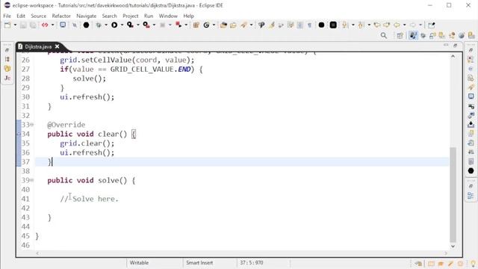This screenshot has width=478, height=269.
Task: Expand the External Tools dropdown arrow
Action: pyautogui.click(x=154, y=25)
